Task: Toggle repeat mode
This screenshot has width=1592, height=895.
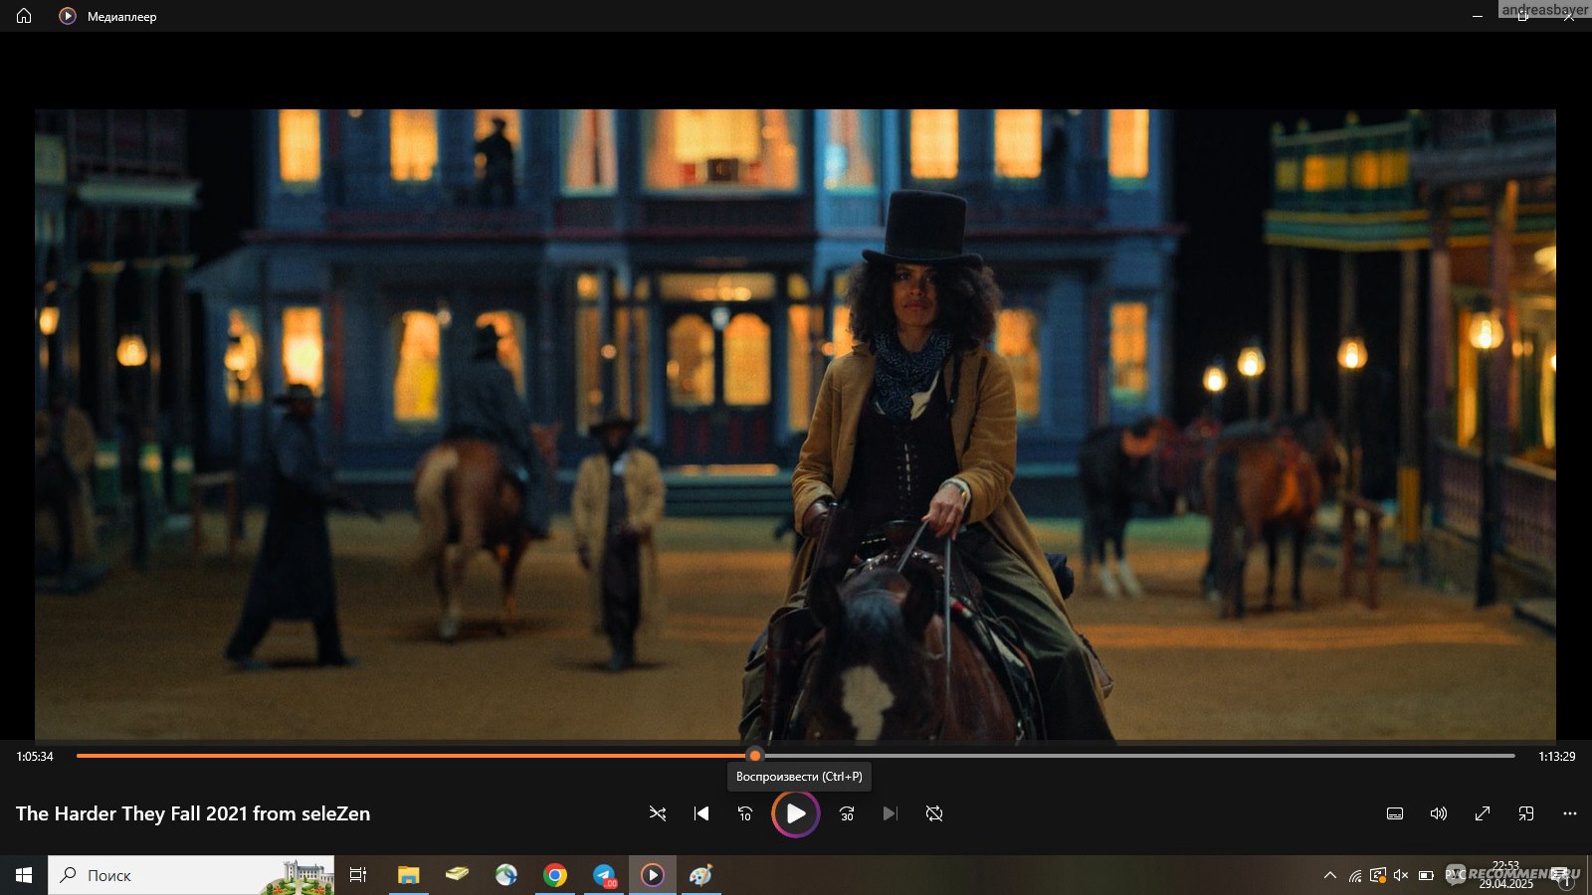Action: pos(934,813)
